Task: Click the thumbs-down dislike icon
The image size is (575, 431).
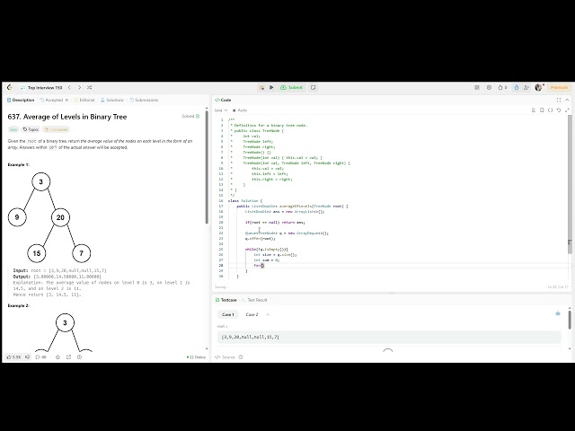Action: (29, 356)
